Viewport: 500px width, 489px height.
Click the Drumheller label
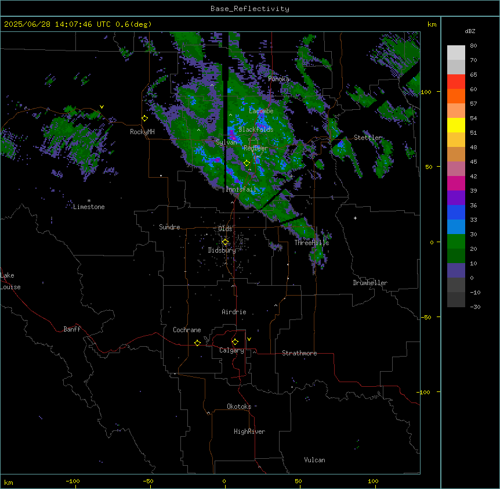pyautogui.click(x=370, y=283)
